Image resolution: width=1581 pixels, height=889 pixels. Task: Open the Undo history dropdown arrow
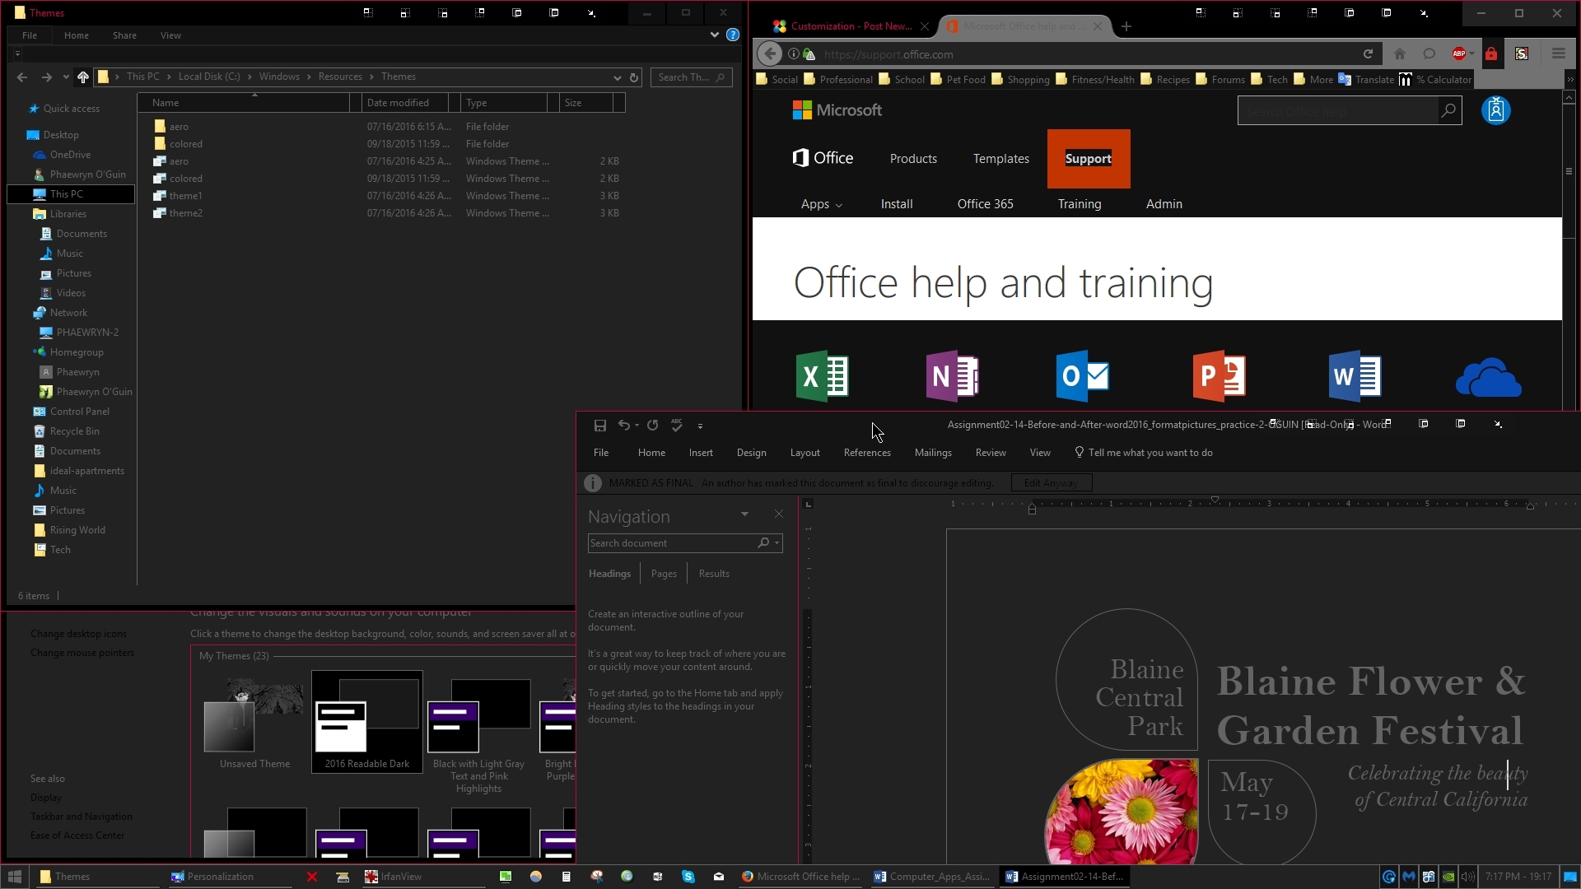pos(637,426)
